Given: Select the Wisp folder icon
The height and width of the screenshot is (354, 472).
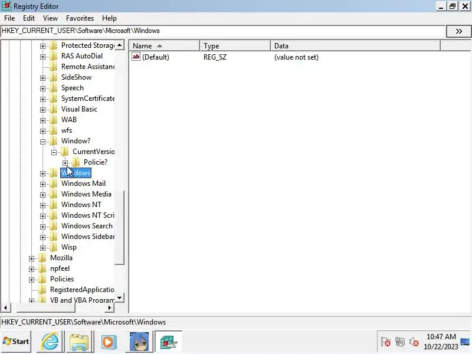Looking at the screenshot, I should click(x=54, y=247).
